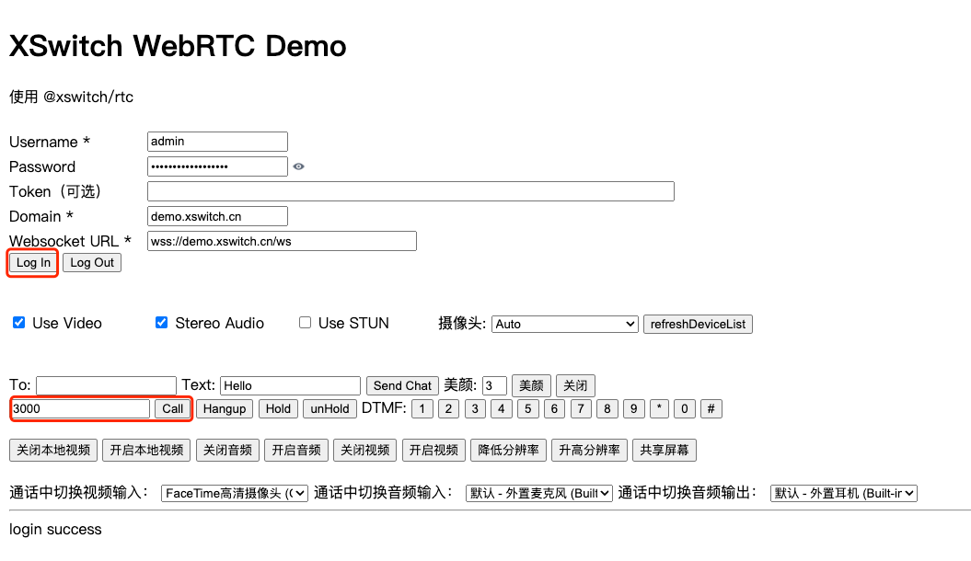Click the XSwitch WebRTC Demo heading

click(x=178, y=46)
